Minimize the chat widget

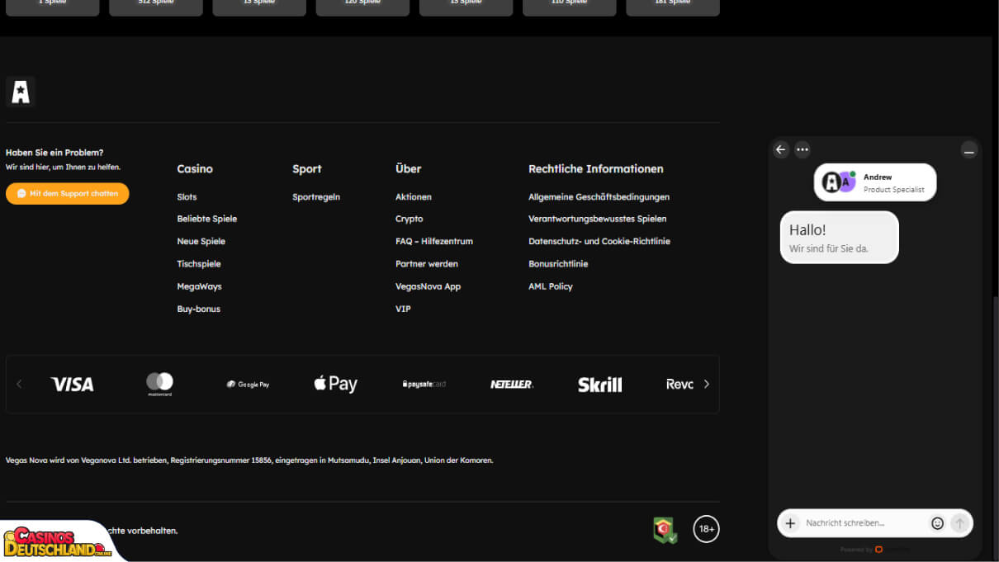tap(969, 150)
